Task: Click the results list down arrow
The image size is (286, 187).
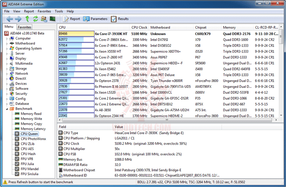Action: click(281, 115)
